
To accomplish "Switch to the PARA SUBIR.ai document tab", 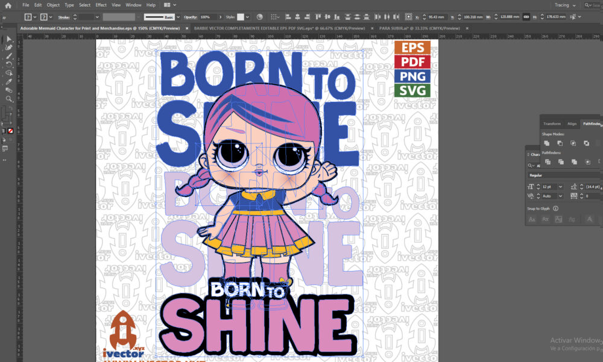I will [x=420, y=28].
